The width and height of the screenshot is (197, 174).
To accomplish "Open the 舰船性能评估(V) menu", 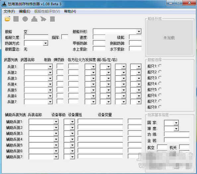I will tap(47, 11).
